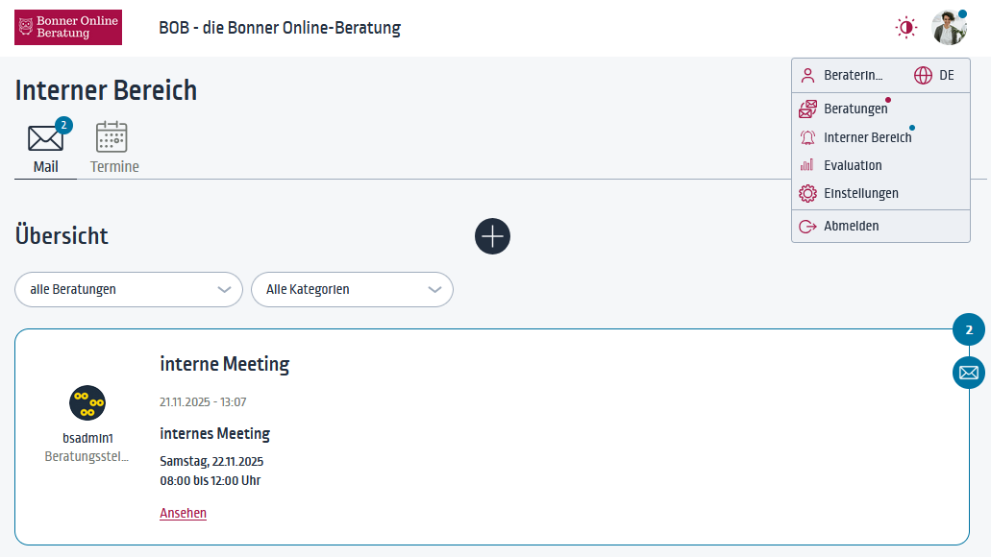Click the plus button to add entry
Viewport: 991px width, 557px height.
492,236
